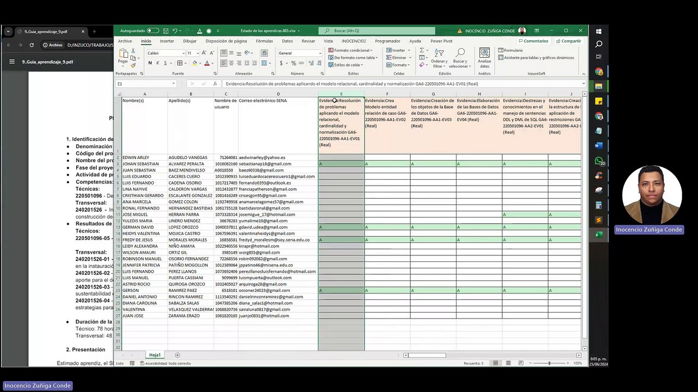
Task: Open WhatsApp from the Windows taskbar
Action: [599, 161]
